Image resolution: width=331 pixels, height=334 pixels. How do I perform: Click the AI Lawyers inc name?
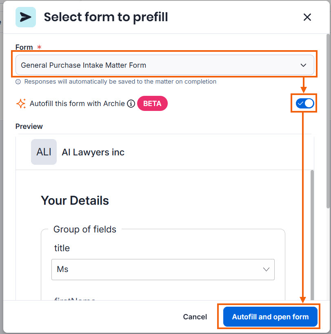point(93,152)
